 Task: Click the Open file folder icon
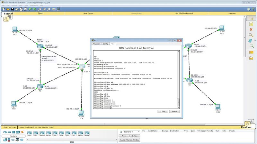[8, 9]
